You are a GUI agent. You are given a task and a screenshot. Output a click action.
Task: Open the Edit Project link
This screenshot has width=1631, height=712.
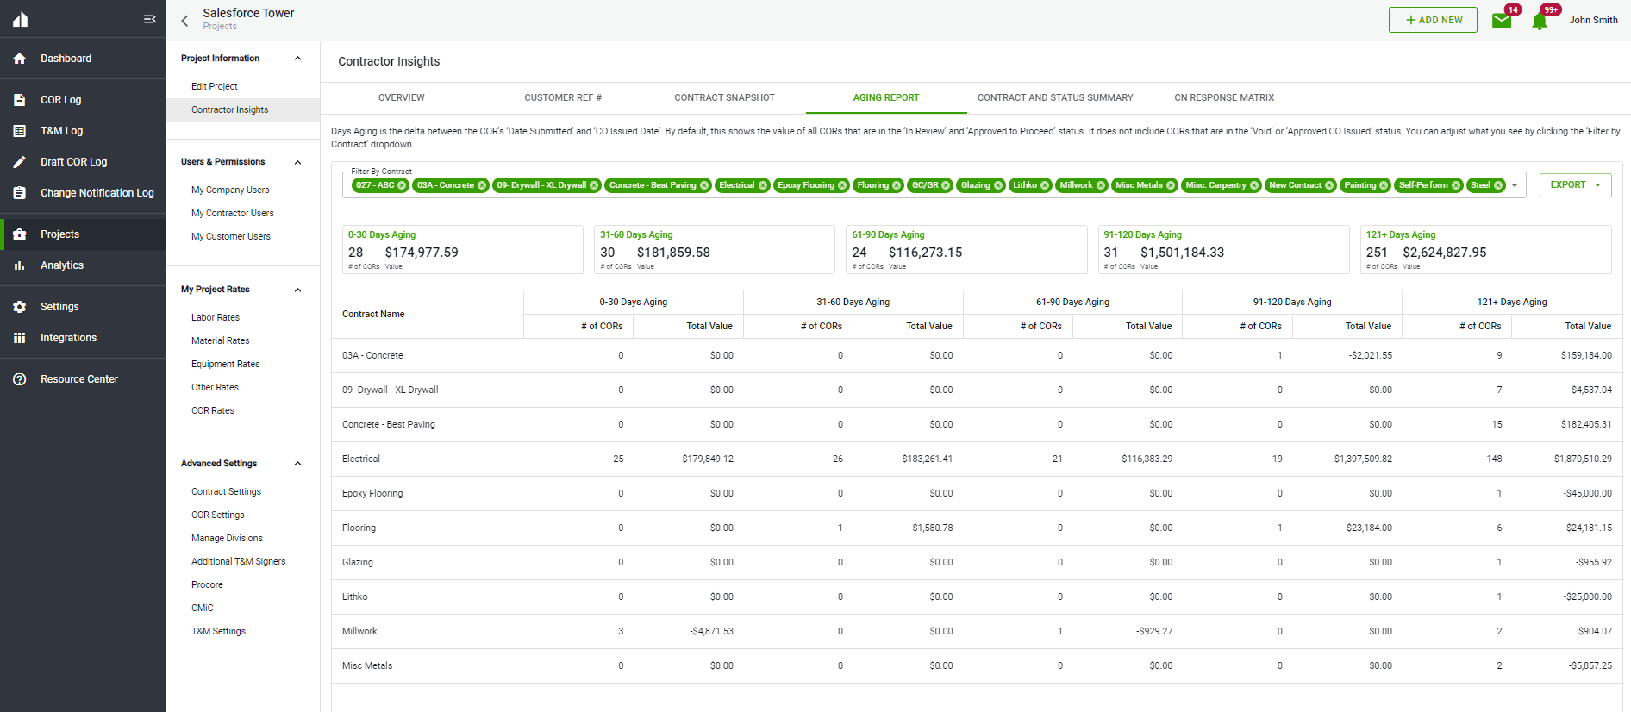(215, 86)
